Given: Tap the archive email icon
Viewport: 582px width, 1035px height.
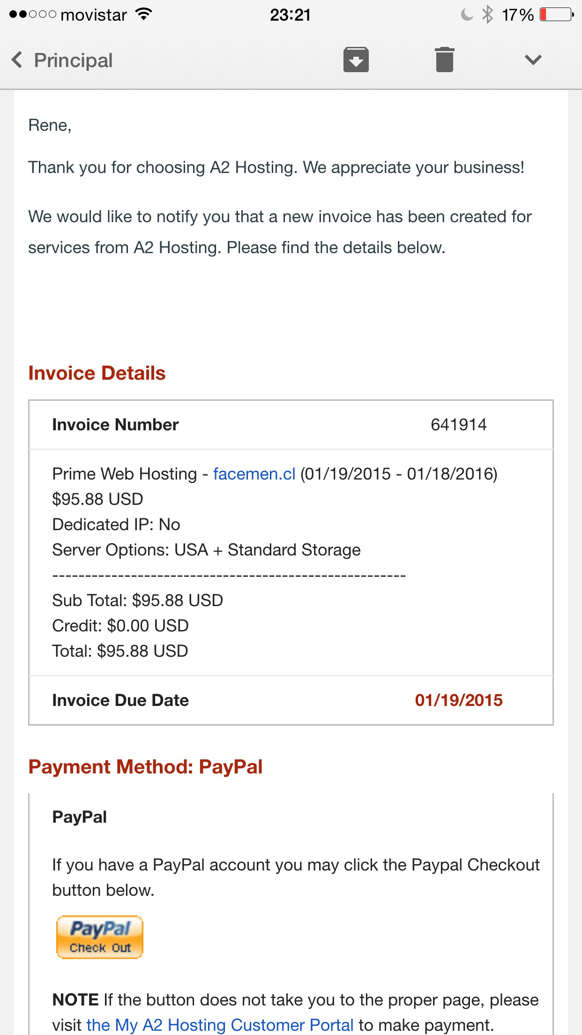Looking at the screenshot, I should click(356, 60).
